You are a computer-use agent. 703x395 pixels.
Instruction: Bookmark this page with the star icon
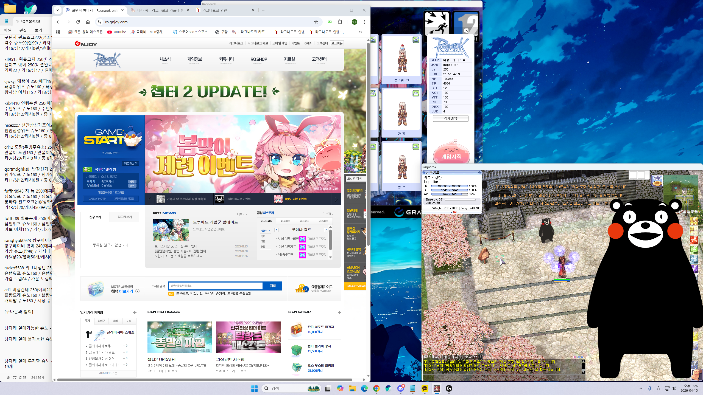pos(316,22)
